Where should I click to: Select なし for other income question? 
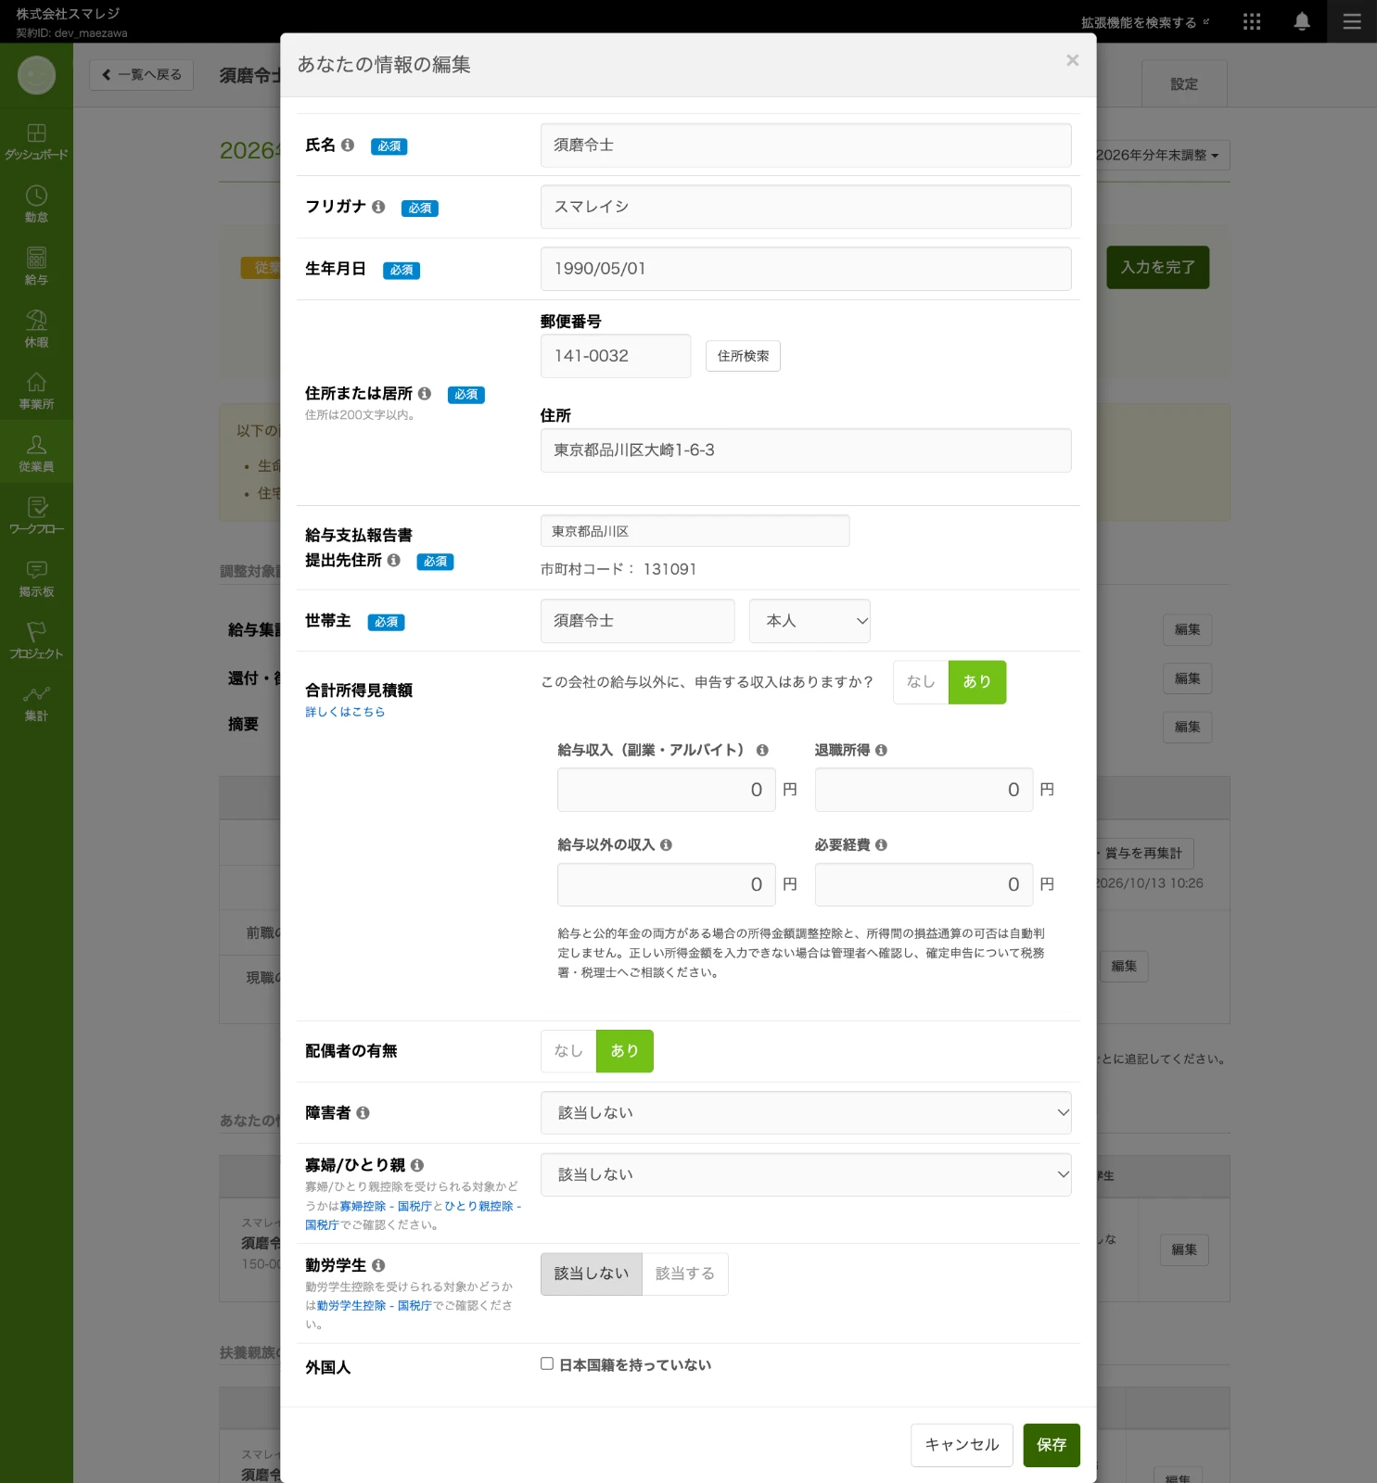tap(921, 682)
